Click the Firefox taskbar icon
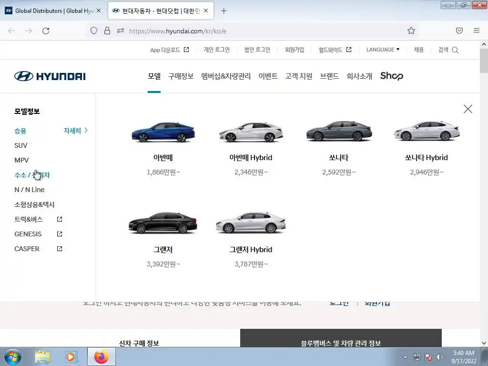The image size is (488, 366). 102,356
